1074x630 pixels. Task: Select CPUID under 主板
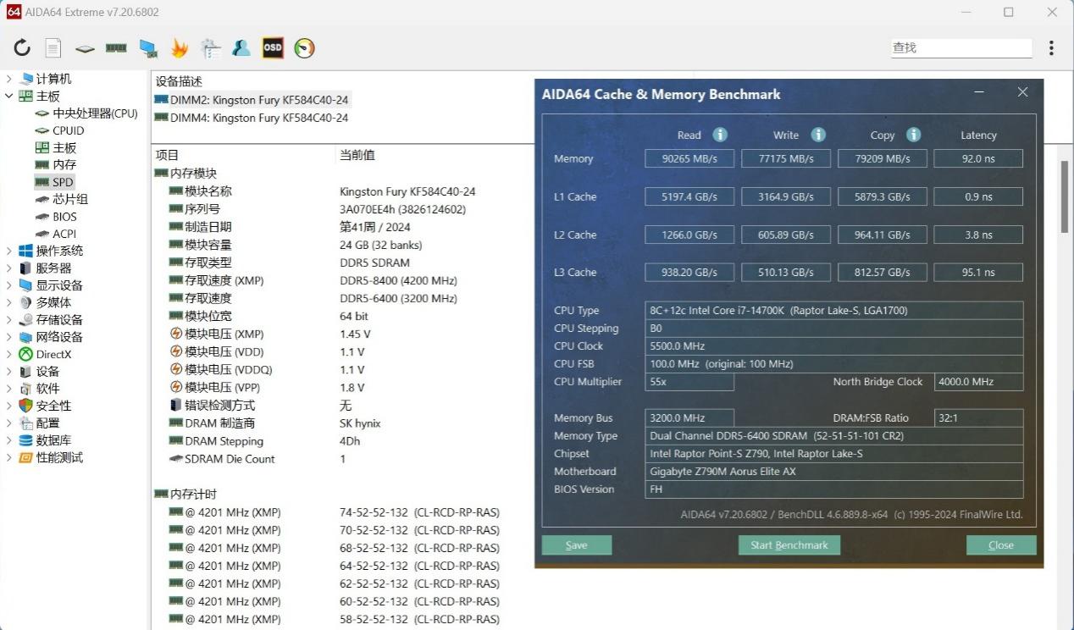point(69,130)
